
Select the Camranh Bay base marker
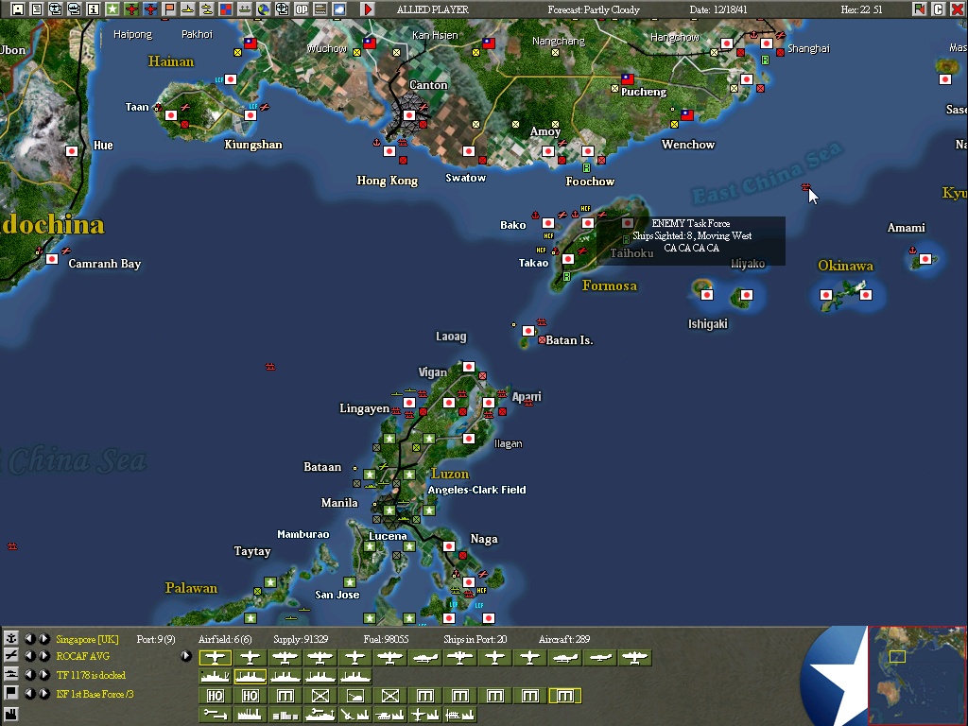click(53, 259)
